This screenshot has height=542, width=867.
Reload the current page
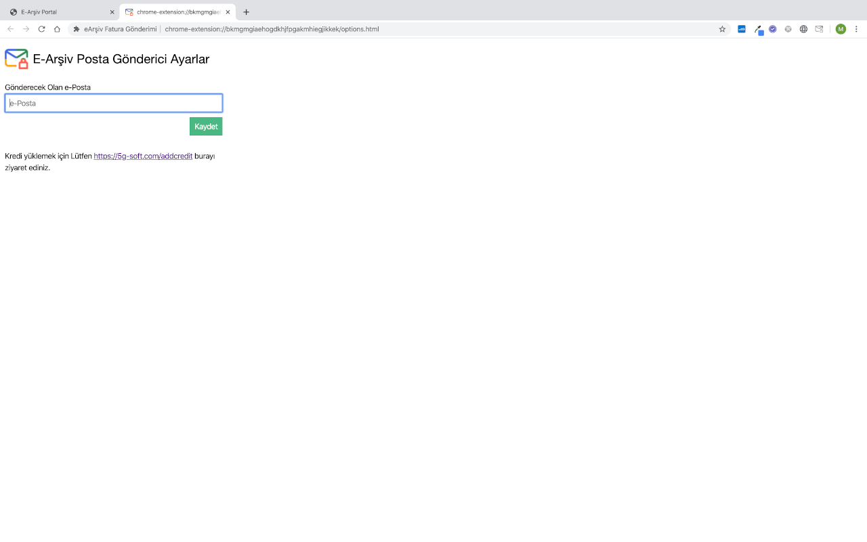[x=41, y=29]
